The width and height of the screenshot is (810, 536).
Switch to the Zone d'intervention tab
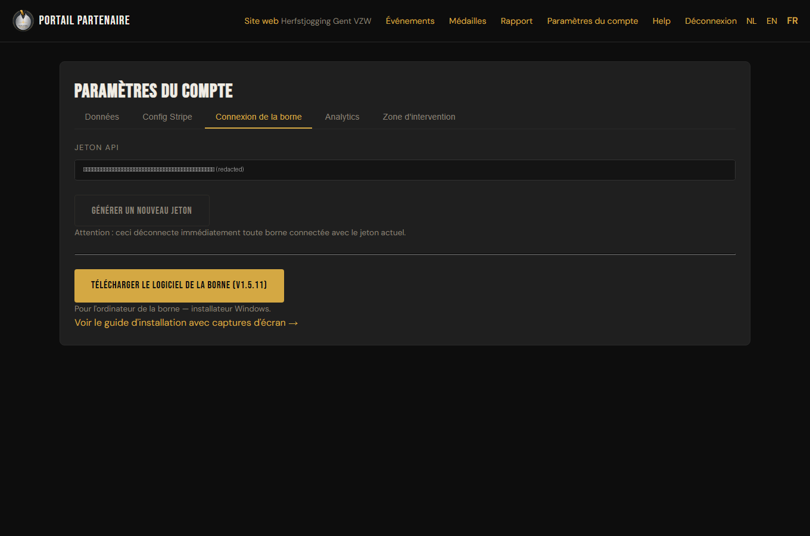pos(419,117)
